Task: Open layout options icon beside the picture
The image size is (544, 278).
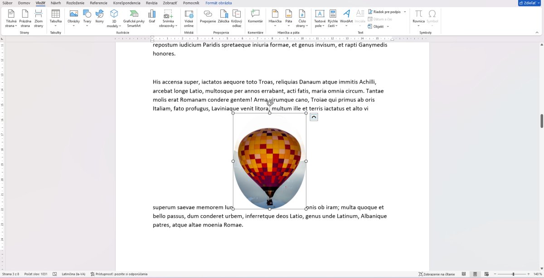Action: 314,117
